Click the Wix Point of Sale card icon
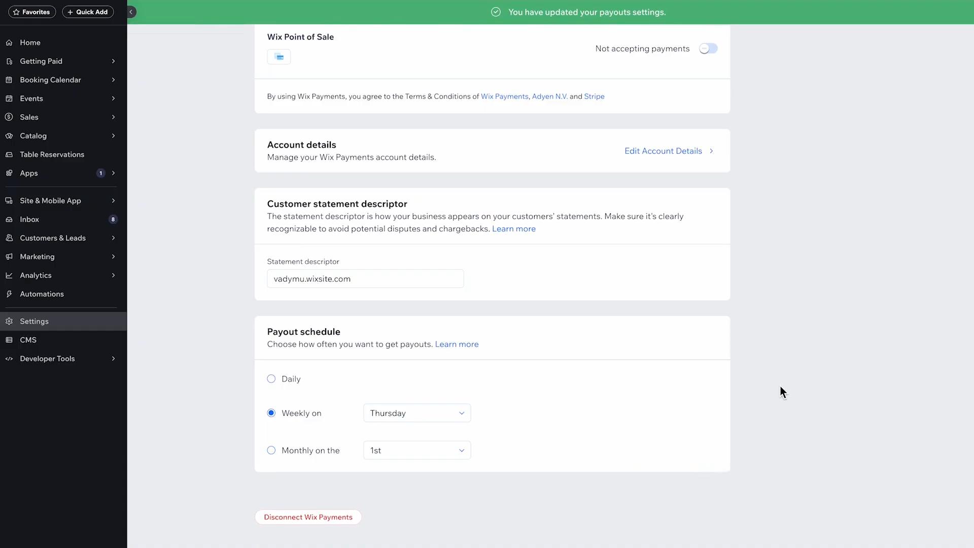Viewport: 974px width, 548px height. point(279,57)
